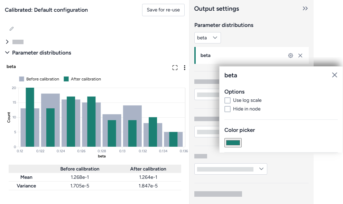The width and height of the screenshot is (343, 204).
Task: Click the Calibrated: Default configuration title
Action: click(x=46, y=10)
